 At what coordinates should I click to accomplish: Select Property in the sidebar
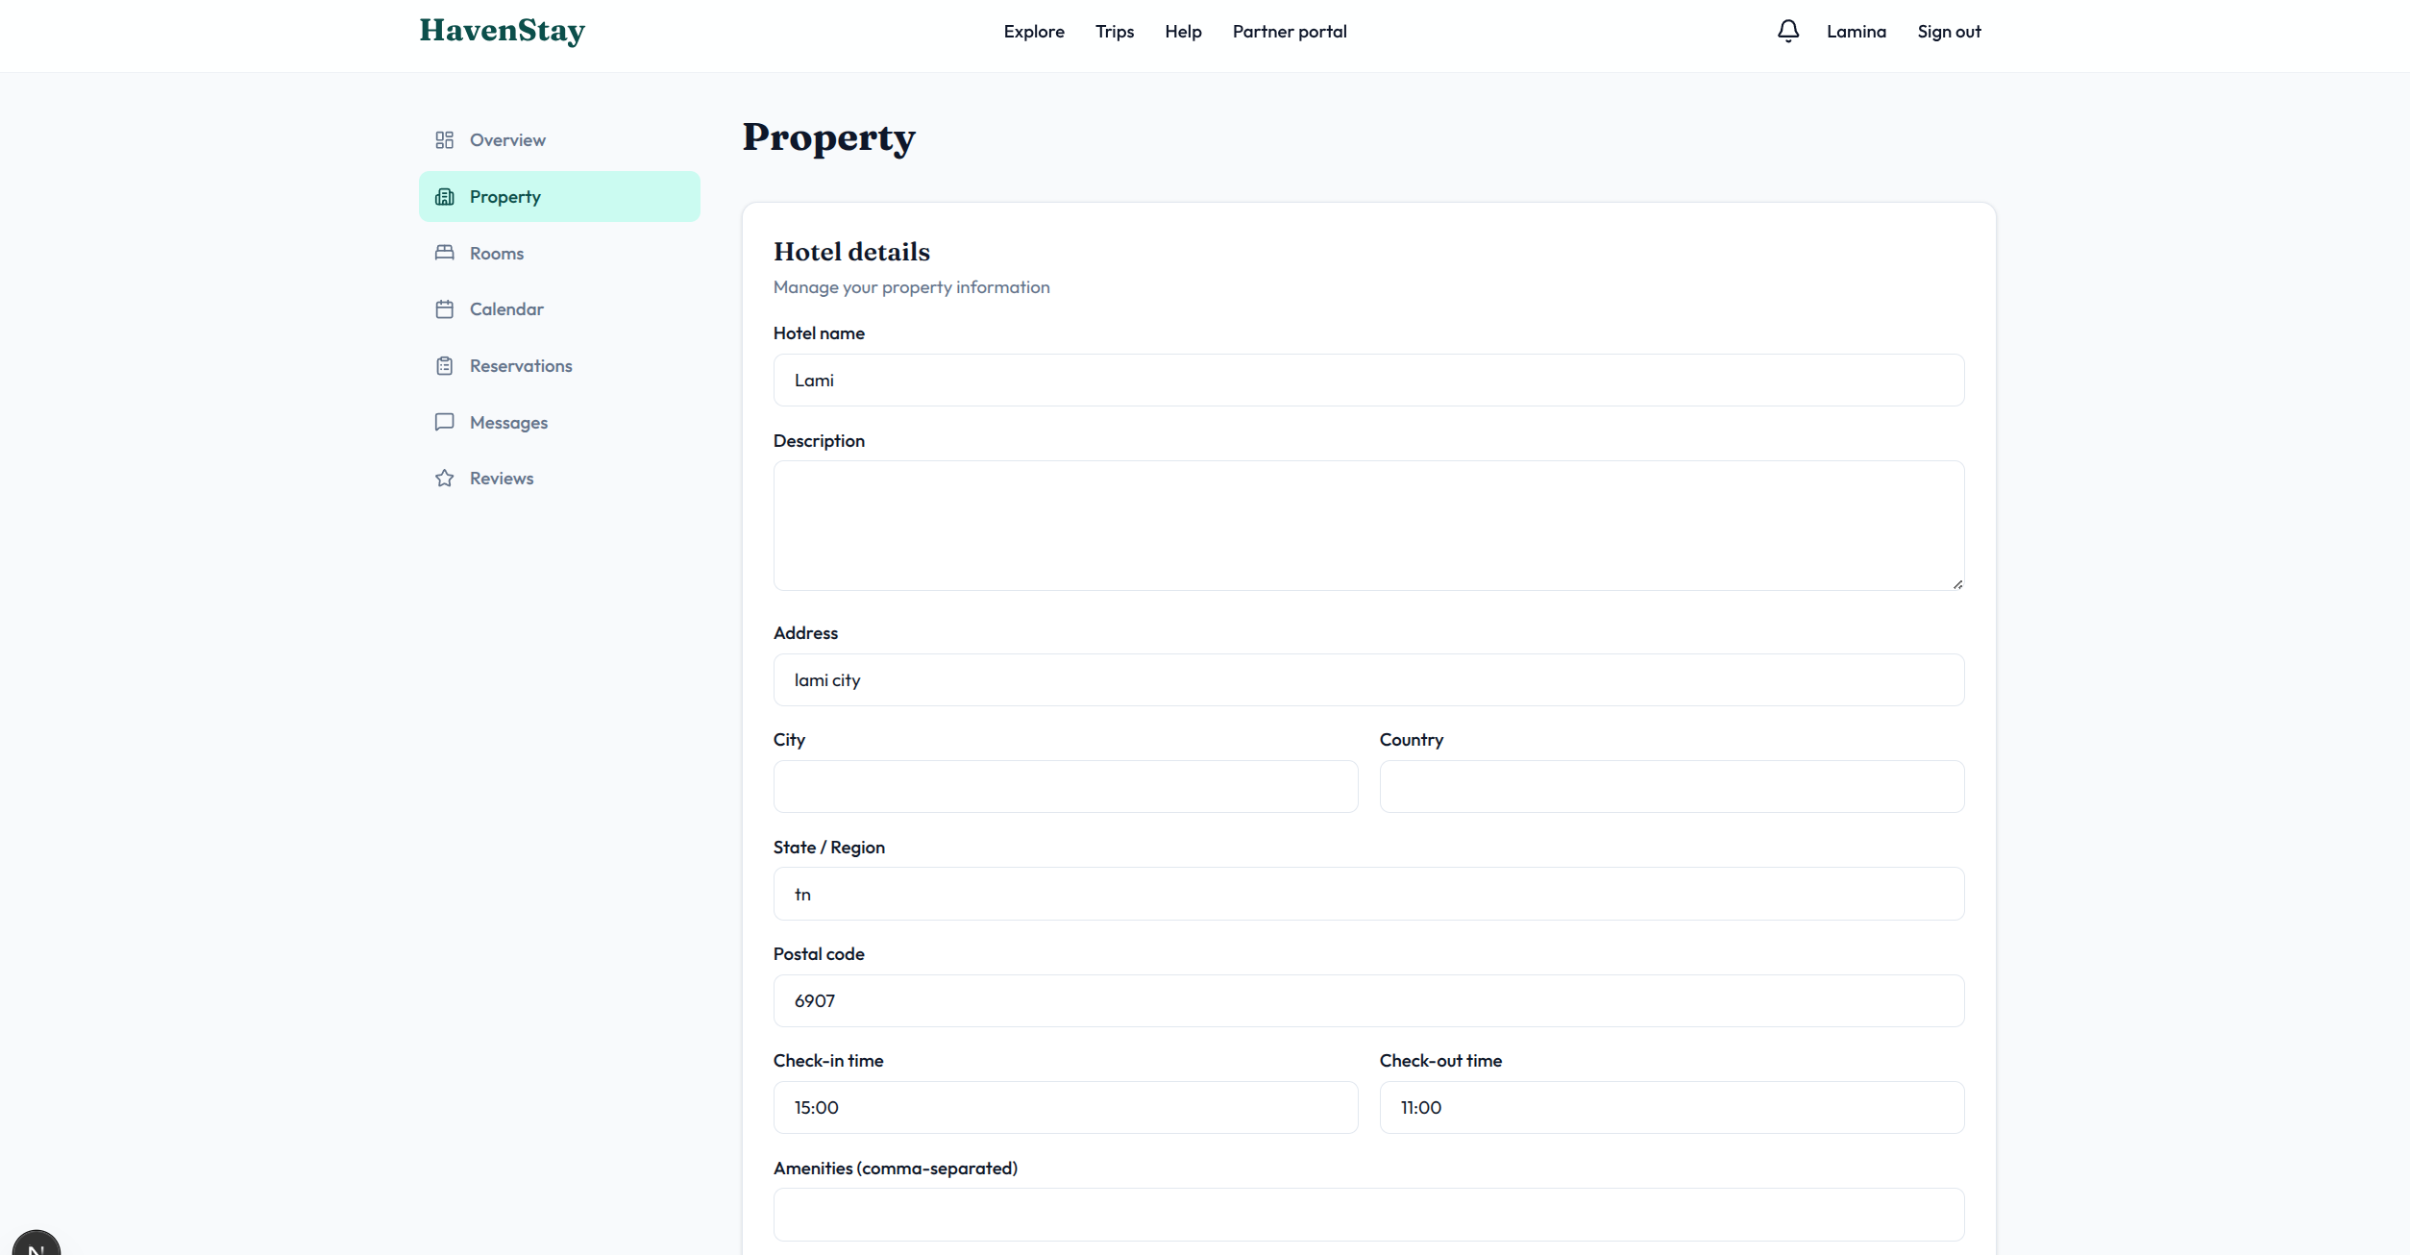559,197
